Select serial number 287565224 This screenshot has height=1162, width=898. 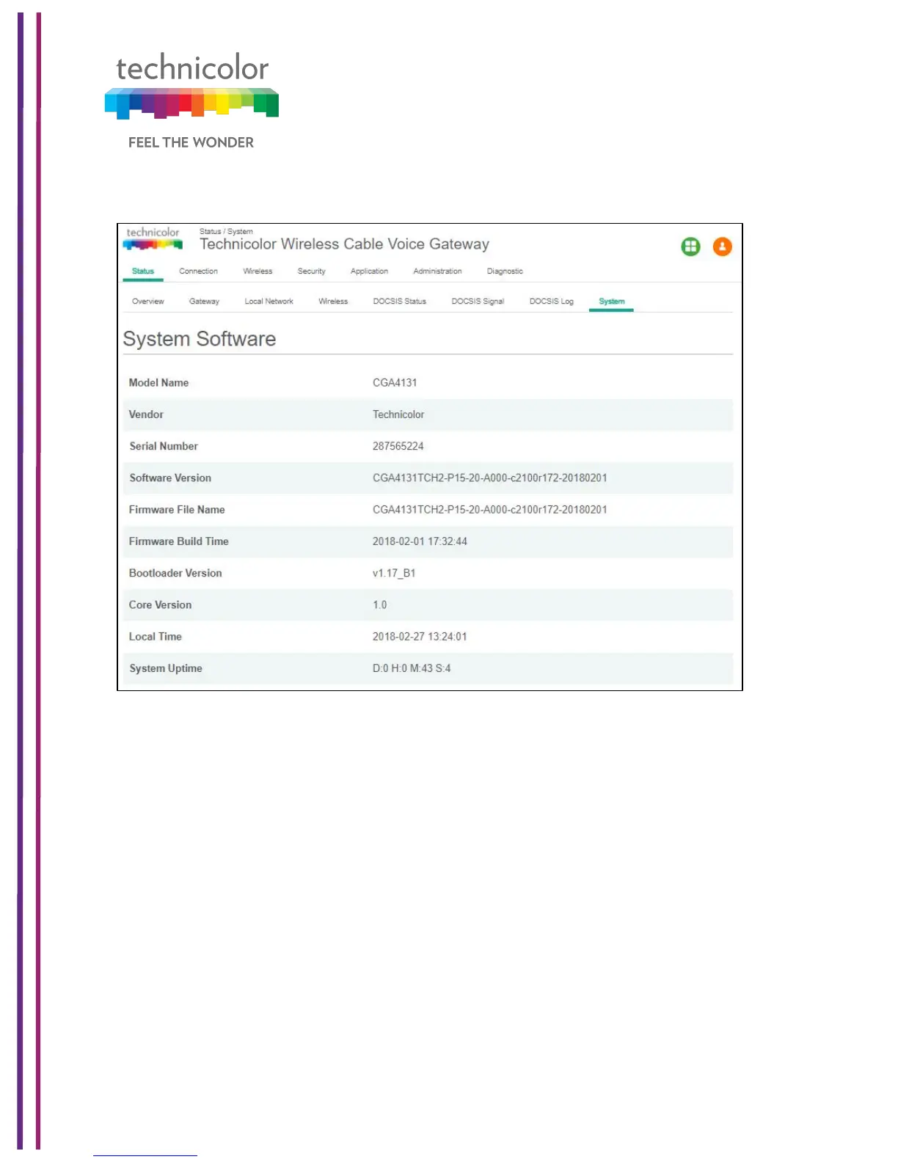398,446
